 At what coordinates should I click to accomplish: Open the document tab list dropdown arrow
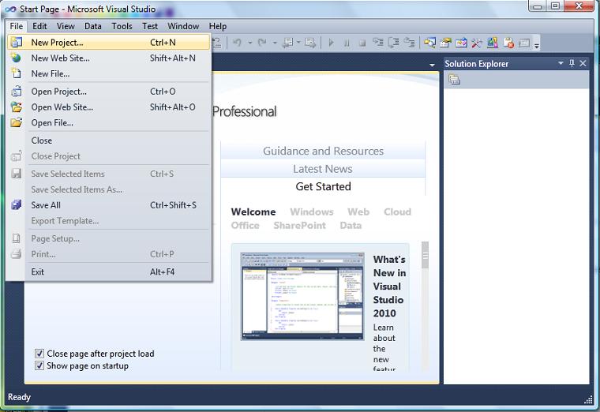click(x=432, y=65)
